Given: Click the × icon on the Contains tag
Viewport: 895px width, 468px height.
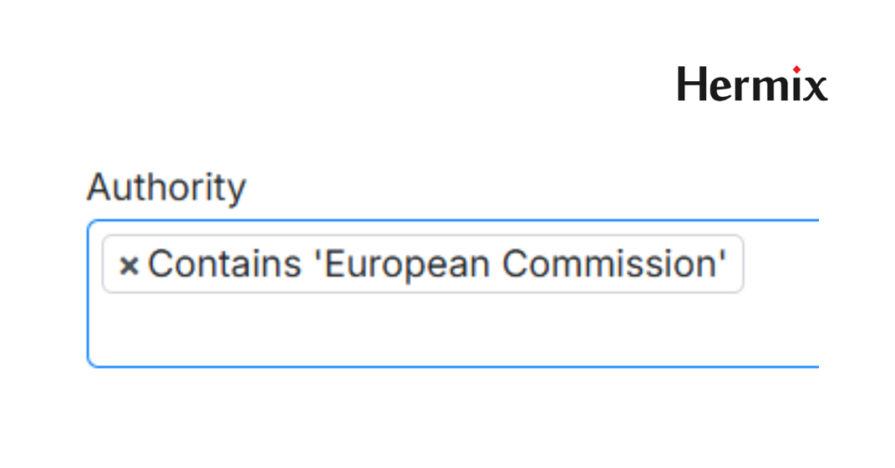Looking at the screenshot, I should click(129, 265).
